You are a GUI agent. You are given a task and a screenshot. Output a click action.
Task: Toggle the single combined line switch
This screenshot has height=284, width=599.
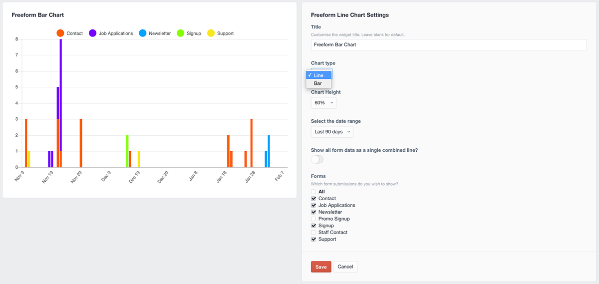tap(317, 159)
